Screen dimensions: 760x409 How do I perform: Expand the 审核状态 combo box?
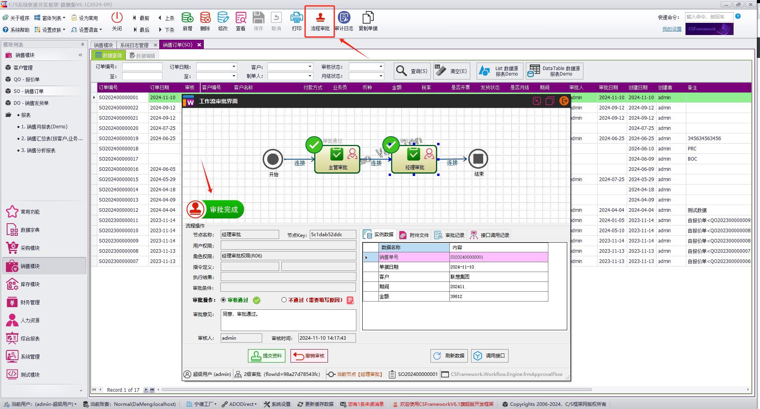coord(380,67)
